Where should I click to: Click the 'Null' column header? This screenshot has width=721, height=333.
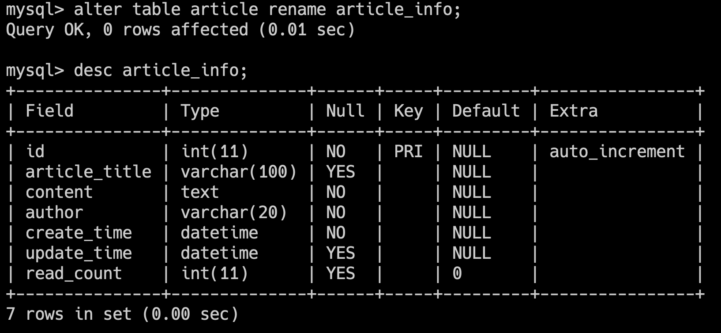click(345, 111)
